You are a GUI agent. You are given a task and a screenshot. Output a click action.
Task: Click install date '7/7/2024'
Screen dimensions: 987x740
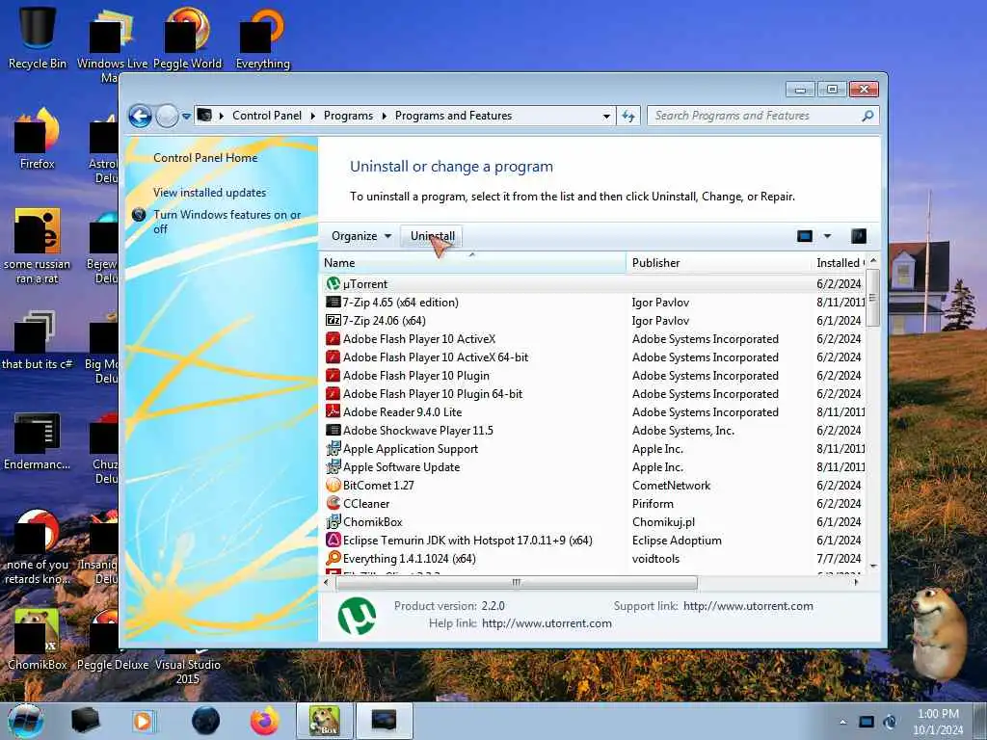tap(839, 558)
